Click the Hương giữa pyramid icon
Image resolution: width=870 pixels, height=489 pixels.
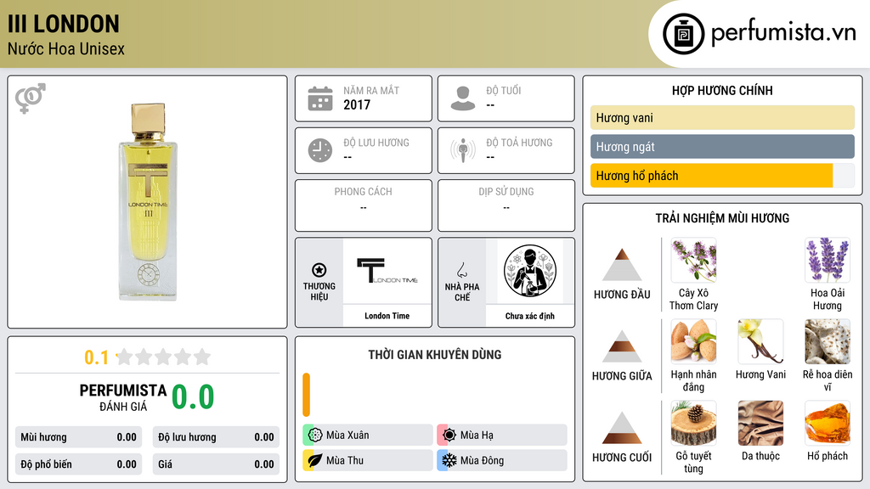(x=622, y=346)
